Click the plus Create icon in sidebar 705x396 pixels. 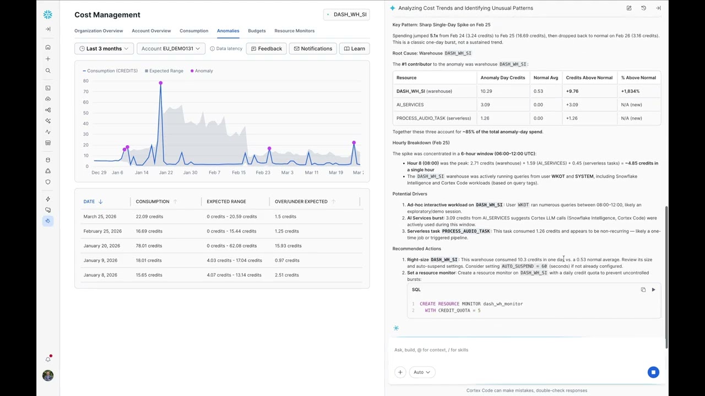coord(48,59)
